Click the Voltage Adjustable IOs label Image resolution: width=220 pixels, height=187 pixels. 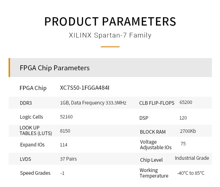[156, 144]
